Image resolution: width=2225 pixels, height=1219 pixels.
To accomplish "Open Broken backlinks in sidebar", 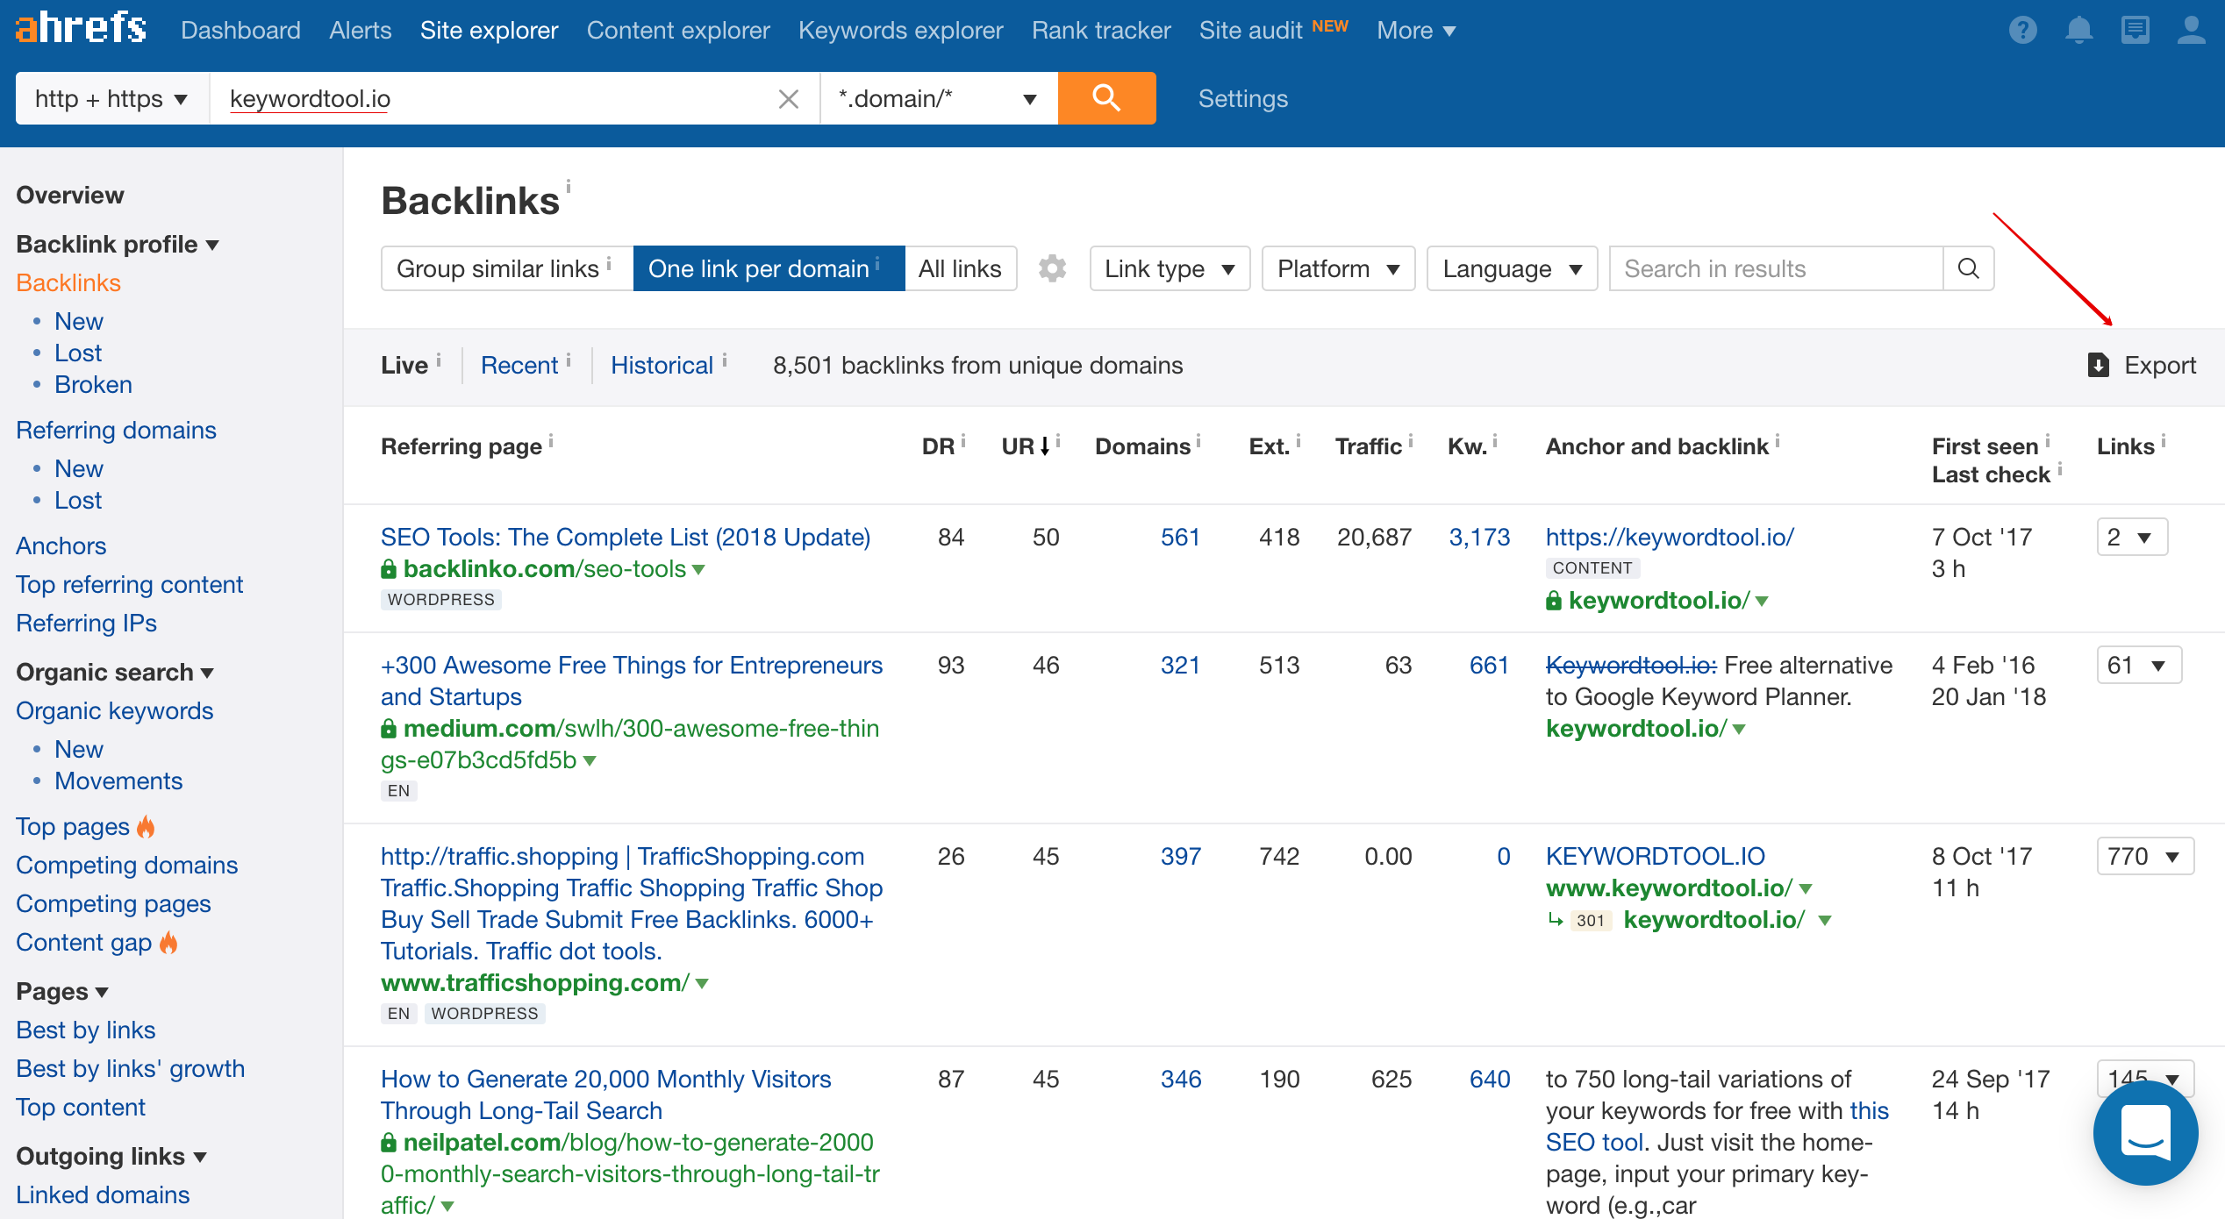I will click(x=93, y=384).
